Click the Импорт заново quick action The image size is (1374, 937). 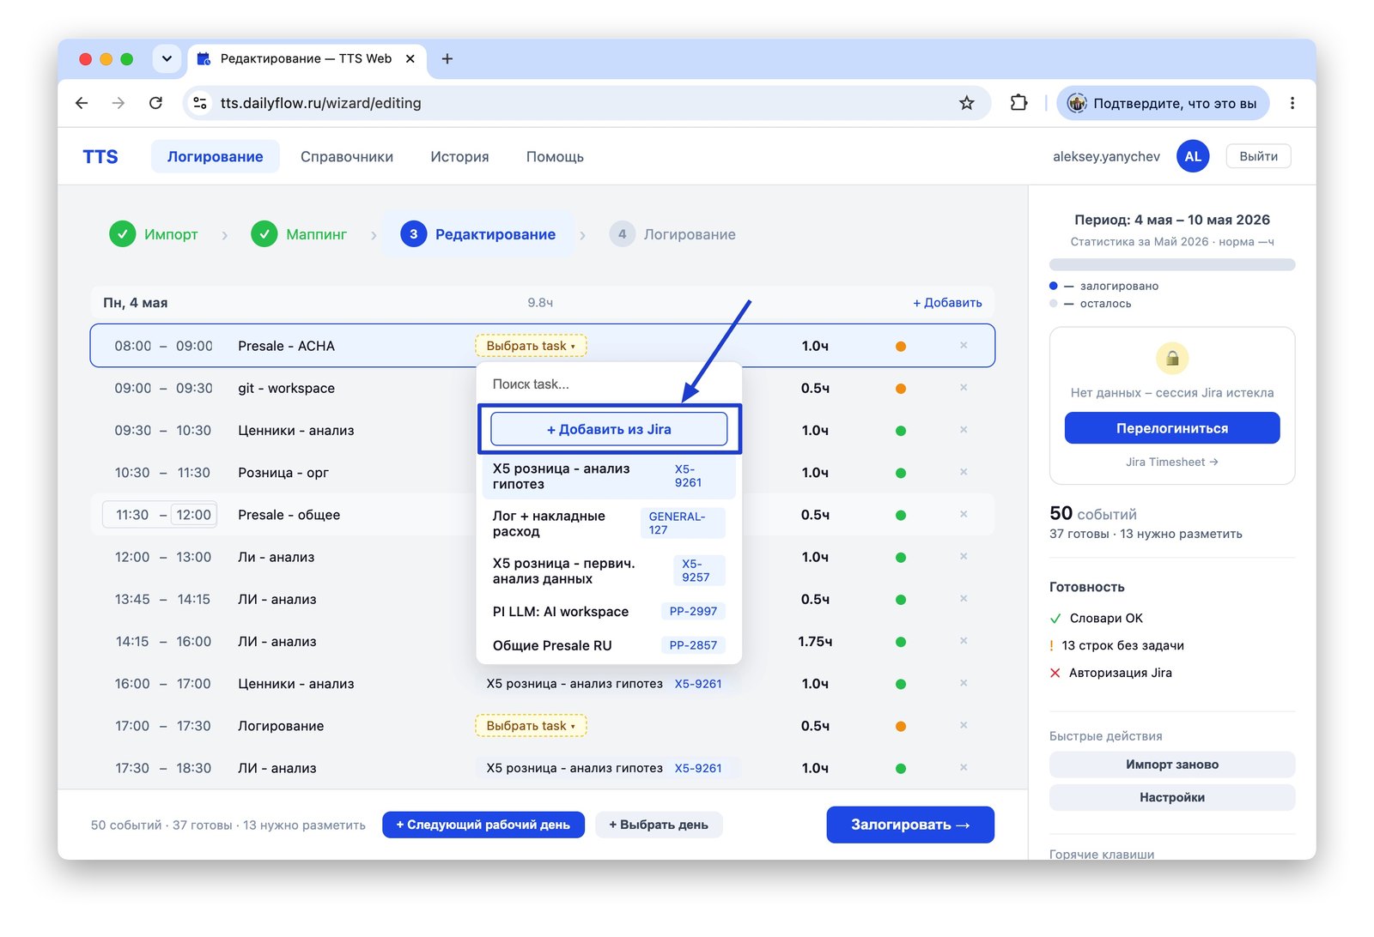1171,765
